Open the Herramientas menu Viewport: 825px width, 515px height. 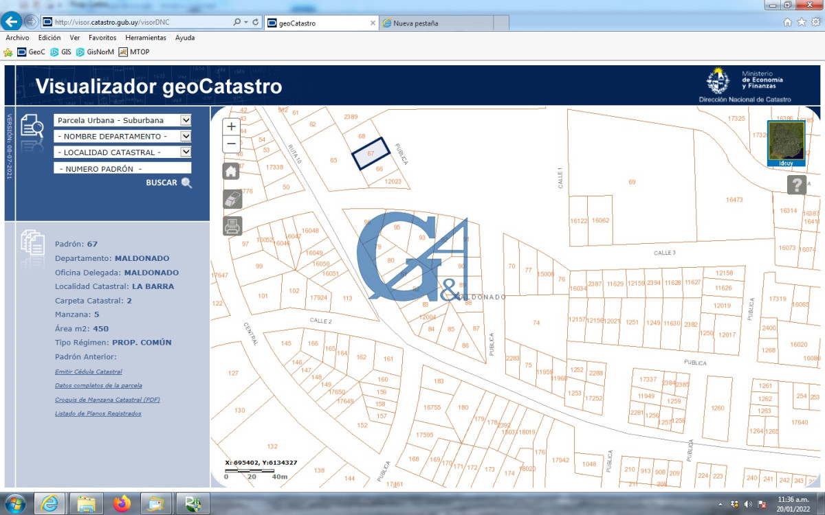(x=145, y=38)
